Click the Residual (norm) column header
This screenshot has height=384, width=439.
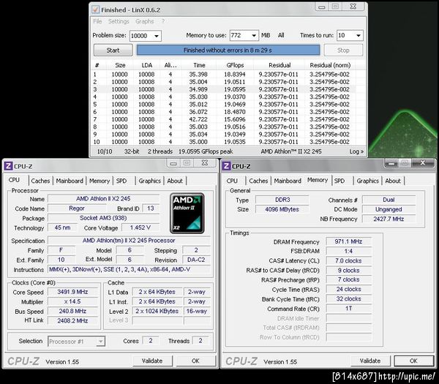(x=330, y=65)
